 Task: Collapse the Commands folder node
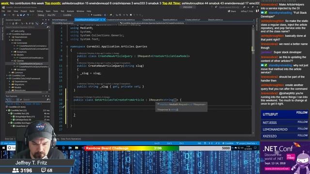tap(12, 43)
